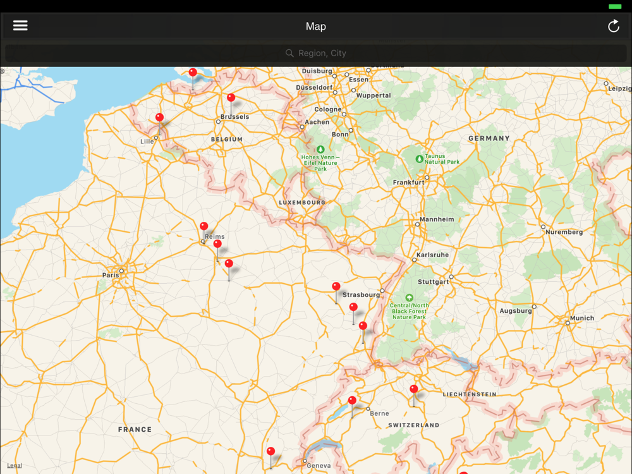
Task: Select the red pin west of Geneva
Action: [271, 451]
